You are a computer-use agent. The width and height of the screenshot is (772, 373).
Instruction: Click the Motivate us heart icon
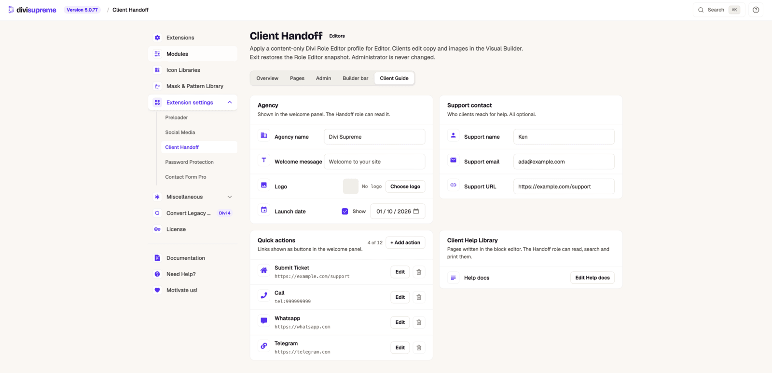click(x=157, y=290)
